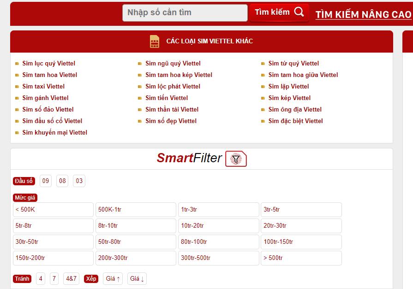The image size is (413, 289).
Task: Choose the '20tr-30tr' price range
Action: [x=301, y=226]
